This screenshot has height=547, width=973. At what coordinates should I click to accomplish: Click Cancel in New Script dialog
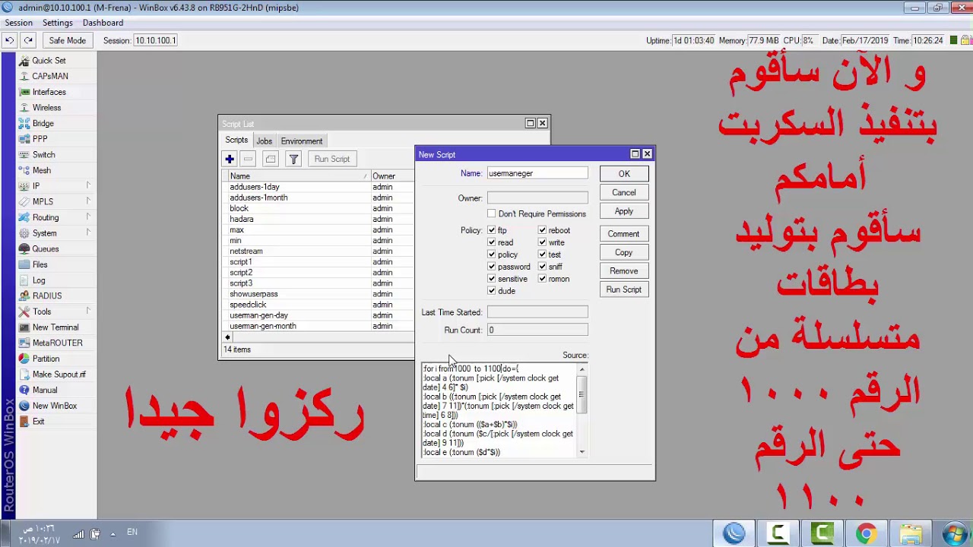[624, 193]
